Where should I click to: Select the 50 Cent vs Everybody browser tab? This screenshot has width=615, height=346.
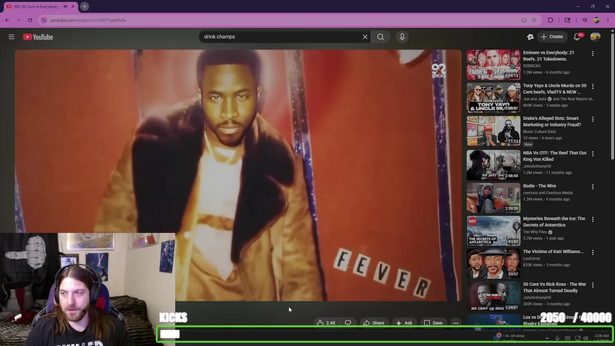click(36, 6)
